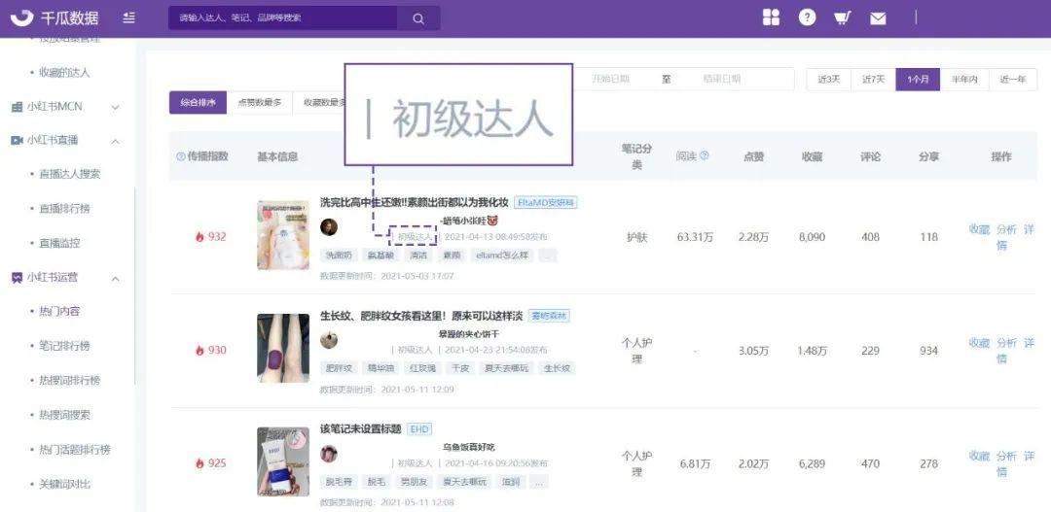
Task: Open the EHD note product thumbnail
Action: pos(283,461)
